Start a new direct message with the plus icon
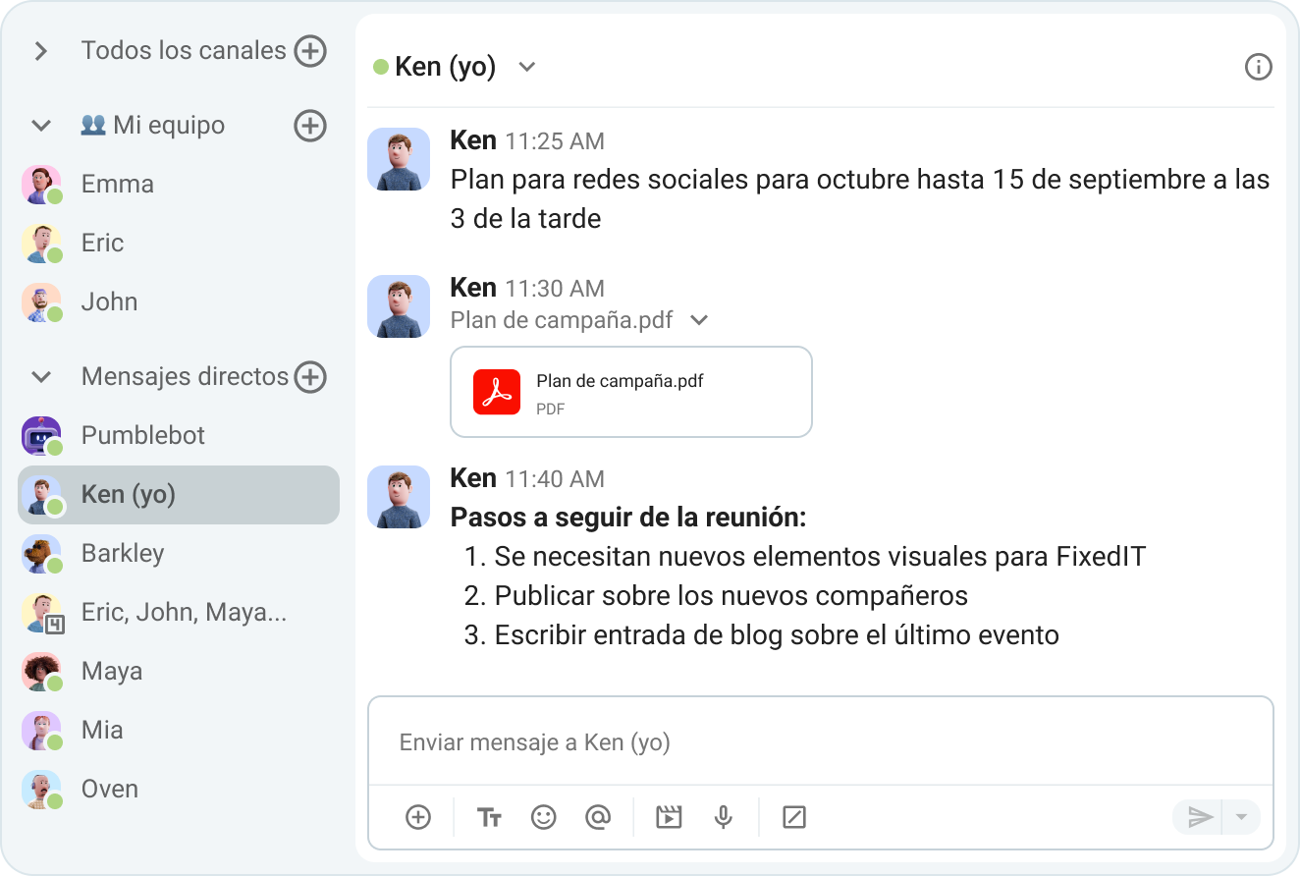1300x876 pixels. (x=310, y=376)
